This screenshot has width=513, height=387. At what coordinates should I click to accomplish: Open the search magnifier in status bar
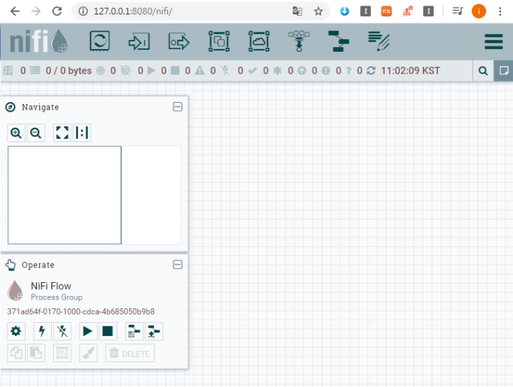[483, 70]
